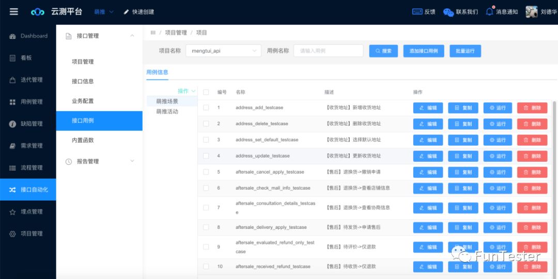This screenshot has width=558, height=279.
Task: Click the address_add_testcase name cell
Action: [x=259, y=107]
